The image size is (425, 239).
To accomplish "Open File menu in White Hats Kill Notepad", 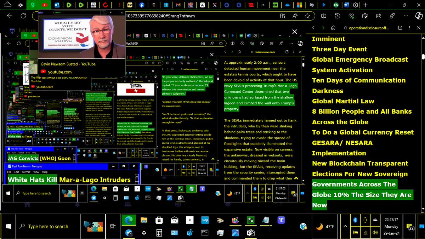I will tap(10, 172).
